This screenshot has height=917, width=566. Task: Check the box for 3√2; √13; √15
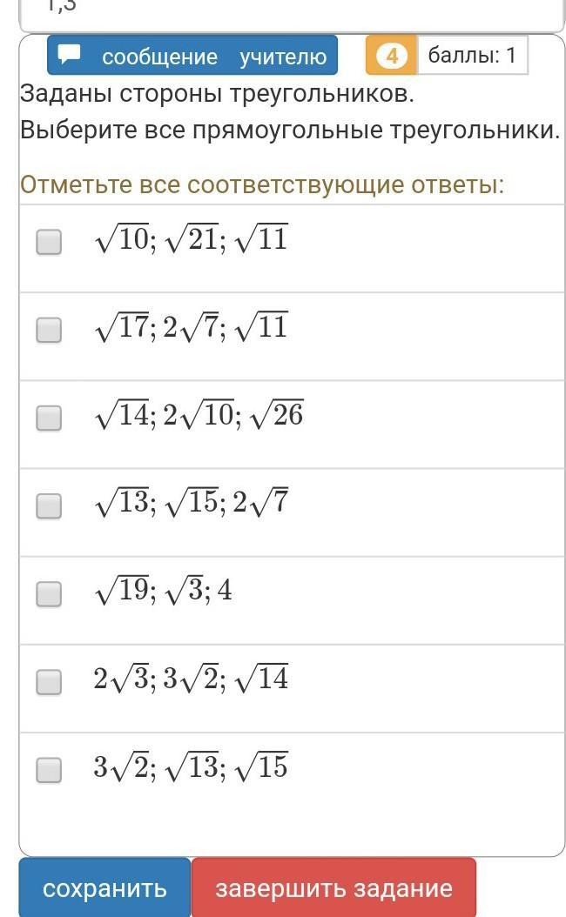(49, 770)
